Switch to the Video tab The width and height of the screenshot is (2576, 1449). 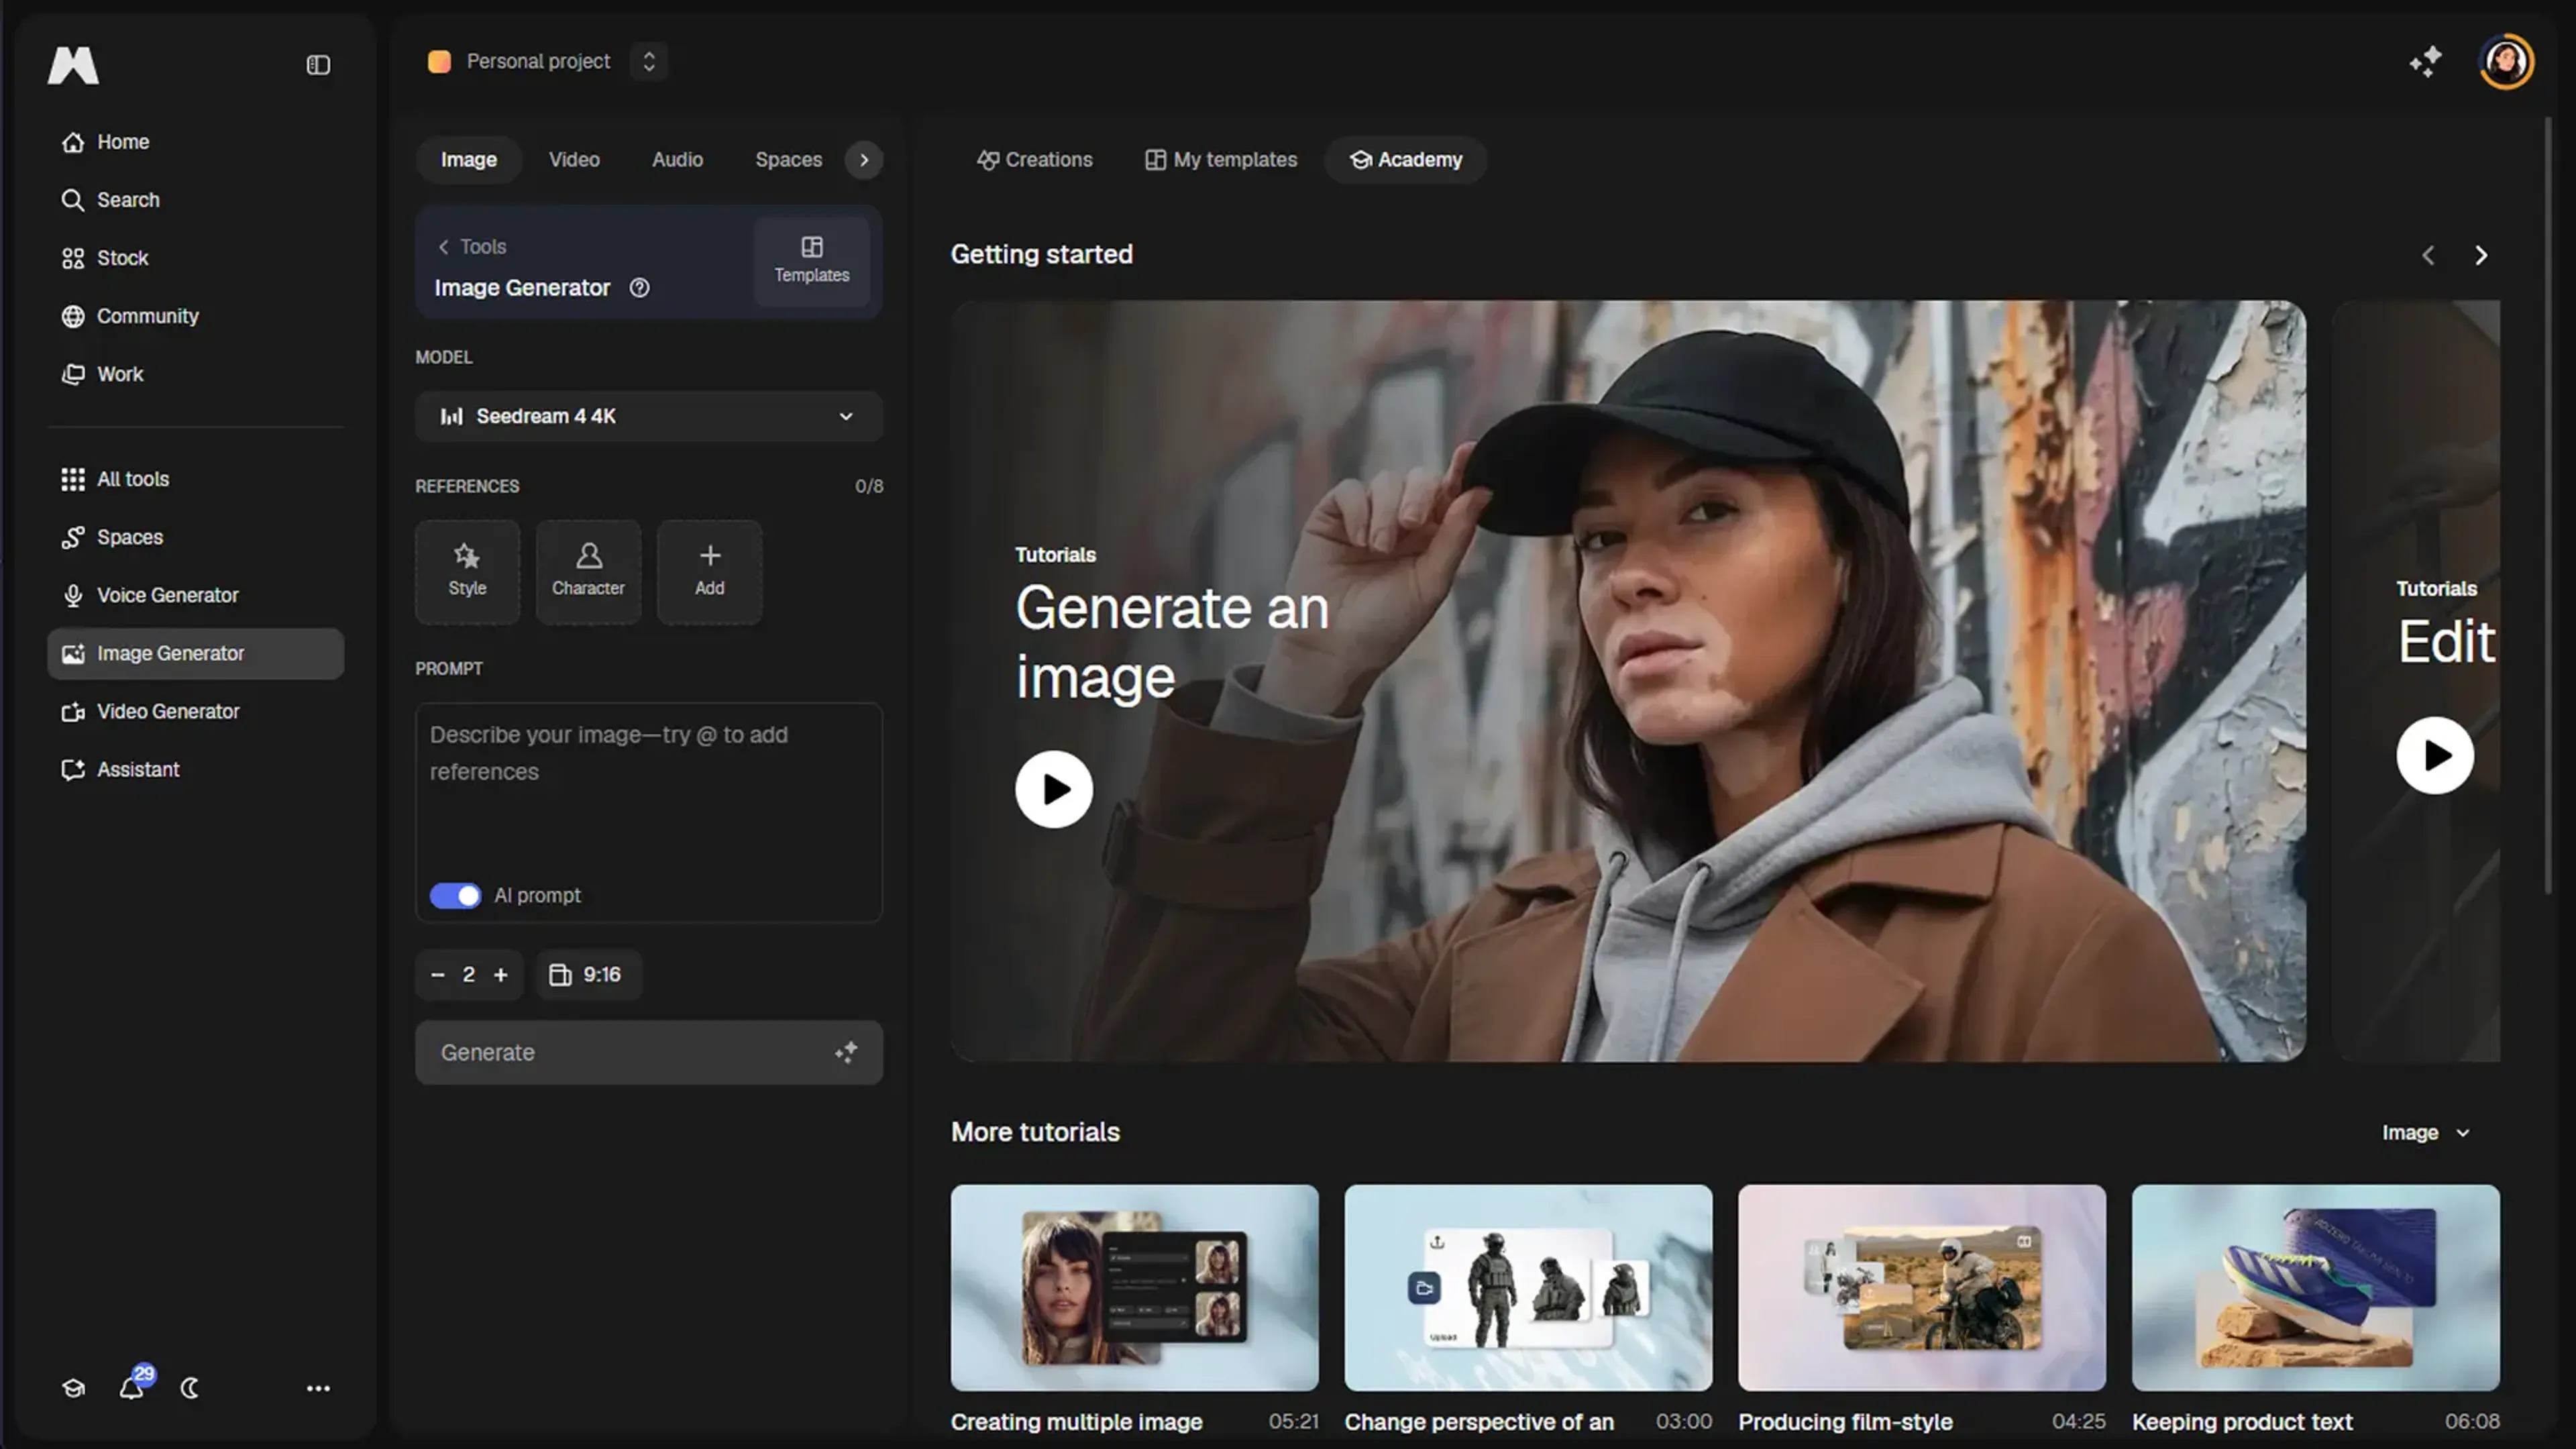(574, 160)
